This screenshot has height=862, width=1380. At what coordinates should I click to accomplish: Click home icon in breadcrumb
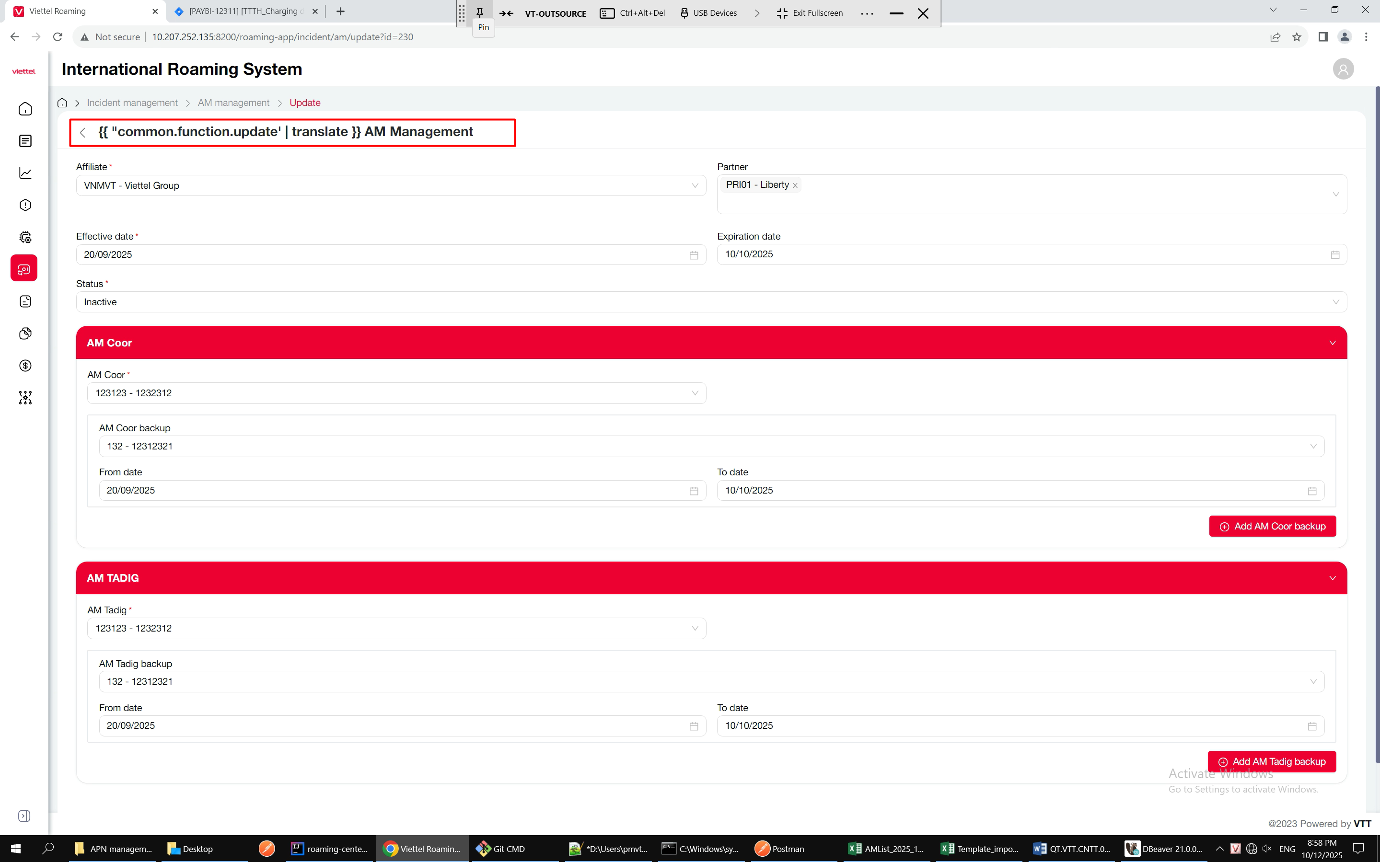(62, 103)
